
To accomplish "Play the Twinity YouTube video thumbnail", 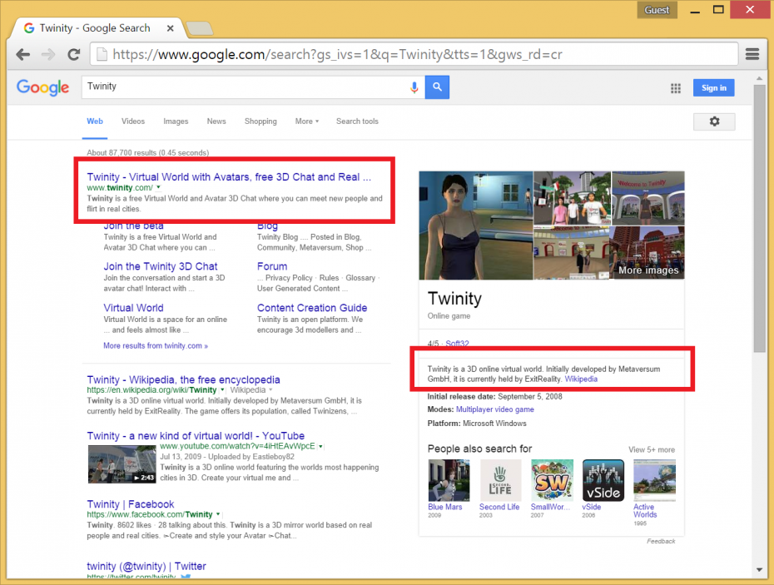I will tap(122, 464).
